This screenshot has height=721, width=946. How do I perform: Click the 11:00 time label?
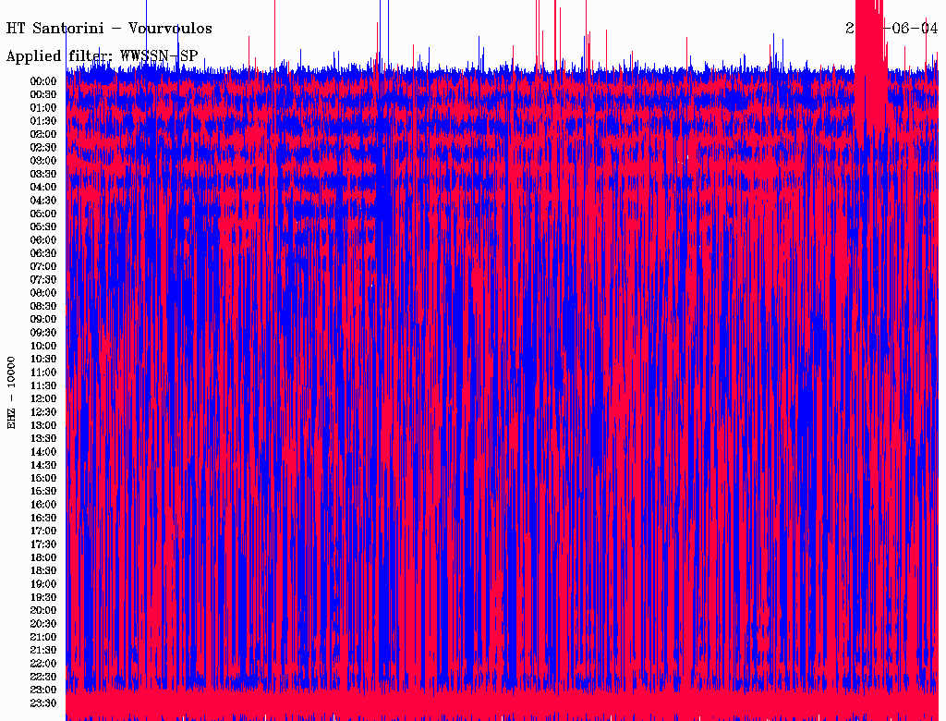click(x=43, y=372)
